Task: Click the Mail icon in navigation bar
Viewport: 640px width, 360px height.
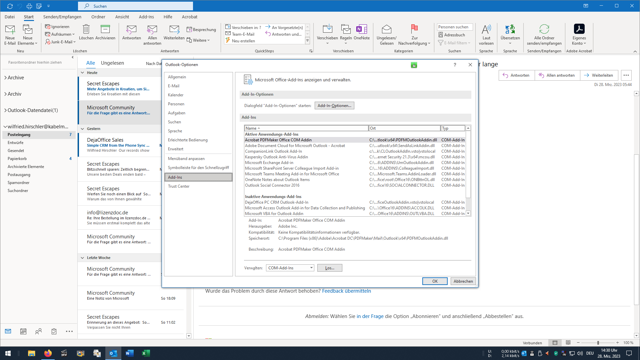Action: [x=8, y=331]
